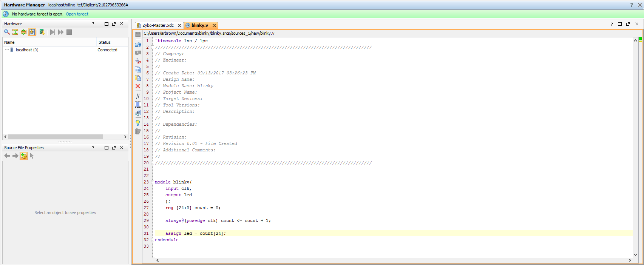Collapse the header comment block at line 2
The width and height of the screenshot is (644, 265).
point(152,48)
